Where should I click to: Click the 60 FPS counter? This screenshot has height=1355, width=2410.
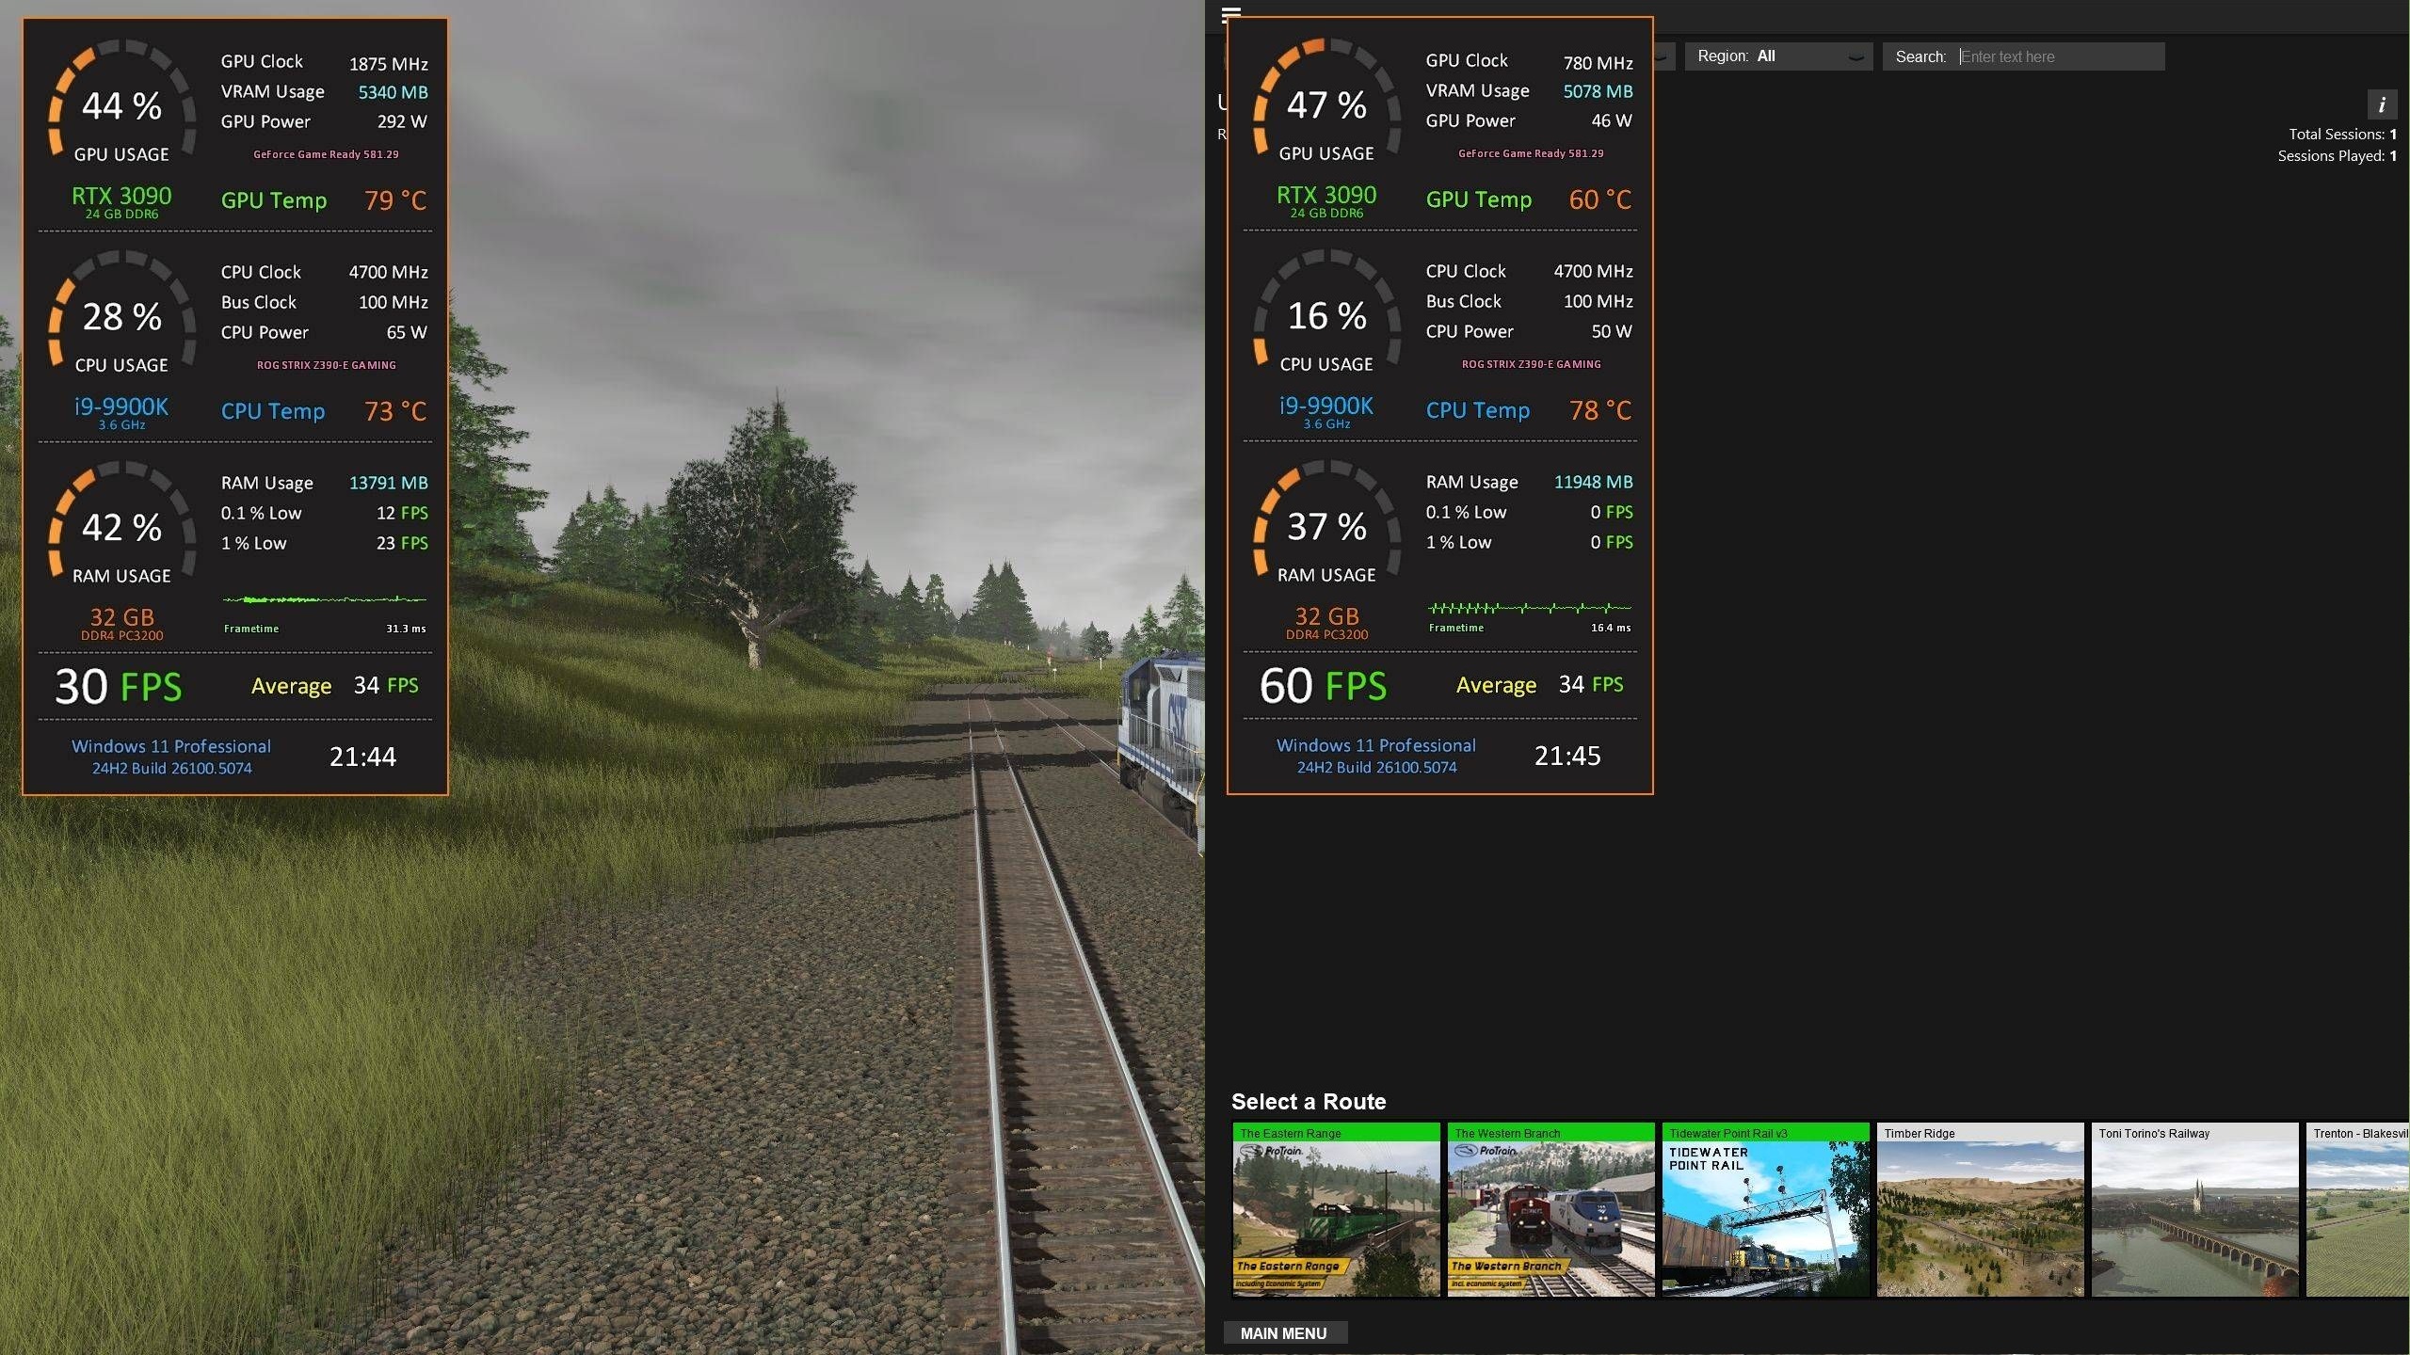pos(1323,686)
